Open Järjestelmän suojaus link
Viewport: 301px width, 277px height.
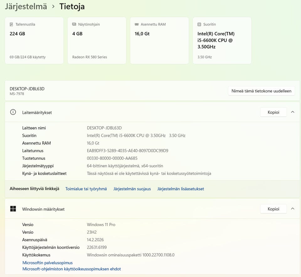coord(132,189)
